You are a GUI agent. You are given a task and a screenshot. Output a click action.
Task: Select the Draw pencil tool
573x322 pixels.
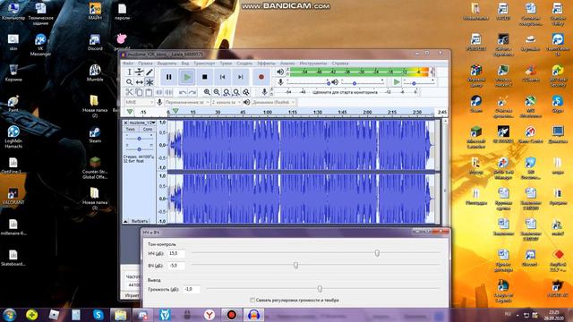click(150, 72)
